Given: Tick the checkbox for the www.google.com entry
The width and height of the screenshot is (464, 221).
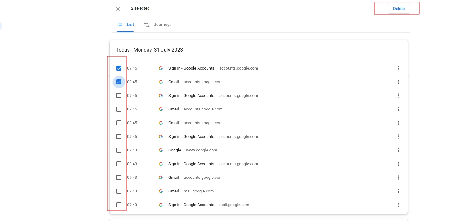Looking at the screenshot, I should (119, 150).
